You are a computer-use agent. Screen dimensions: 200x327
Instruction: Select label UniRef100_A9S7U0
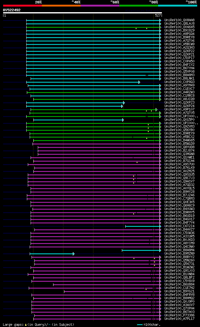(x=179, y=164)
